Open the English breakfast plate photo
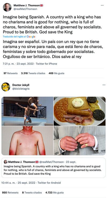Screen dimensions: 107x198 tap(80, 111)
